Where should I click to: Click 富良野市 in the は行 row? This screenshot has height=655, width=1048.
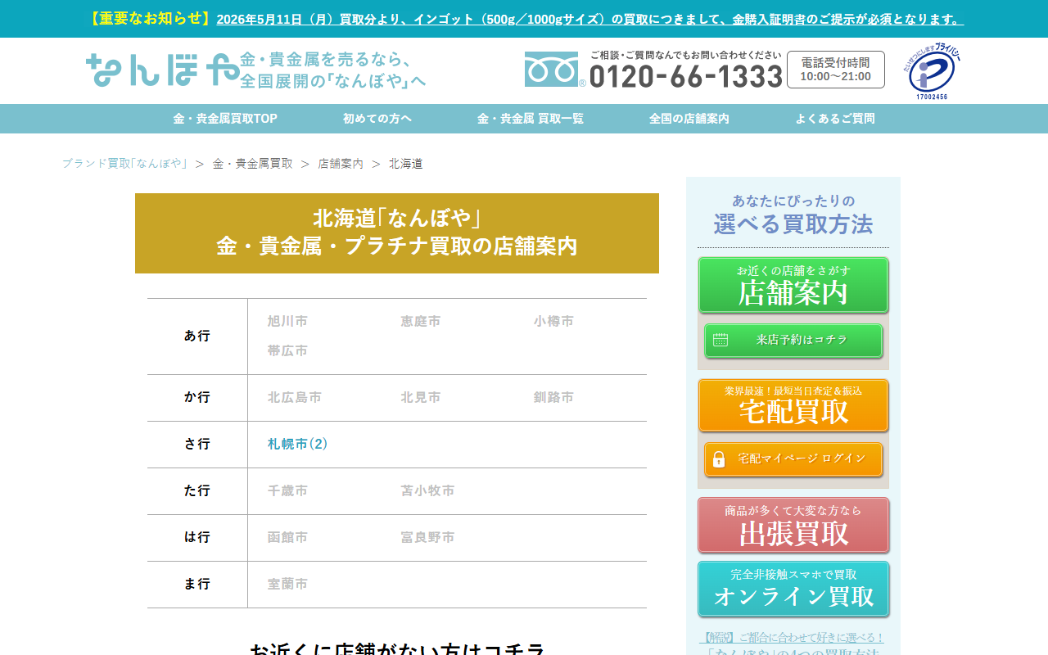click(x=427, y=537)
